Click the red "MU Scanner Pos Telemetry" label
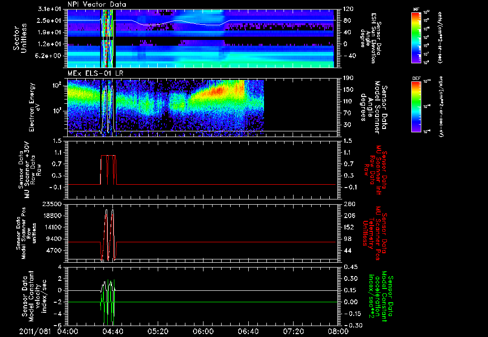The width and height of the screenshot is (488, 337). (375, 233)
